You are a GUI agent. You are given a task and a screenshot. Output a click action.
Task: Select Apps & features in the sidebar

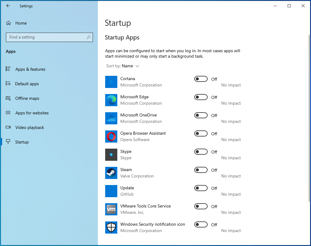(30, 69)
